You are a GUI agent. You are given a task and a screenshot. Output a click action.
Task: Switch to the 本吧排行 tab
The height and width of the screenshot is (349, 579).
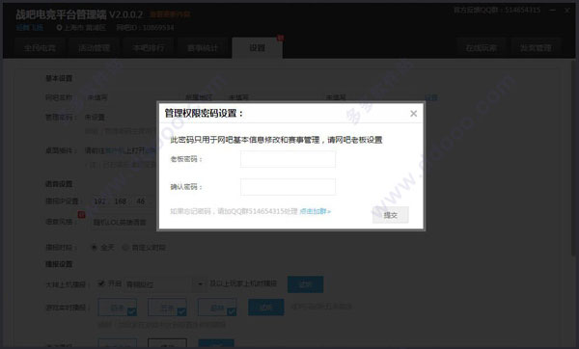click(x=148, y=48)
